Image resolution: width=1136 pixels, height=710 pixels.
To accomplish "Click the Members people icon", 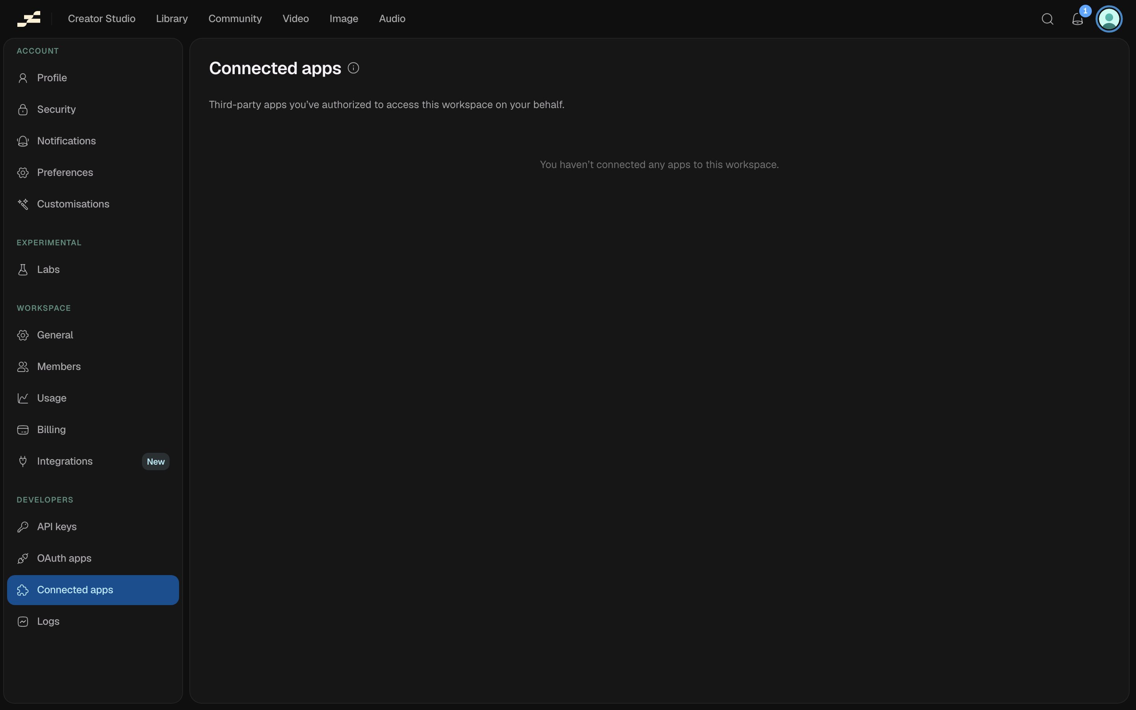I will coord(22,366).
